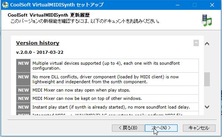This screenshot has width=222, height=137.
Task: Click the gray back-to-top icon beside Version history
Action: point(196,43)
